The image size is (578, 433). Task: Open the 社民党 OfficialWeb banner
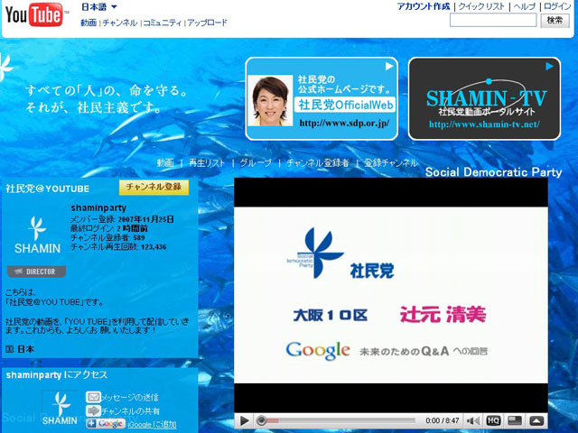click(x=322, y=98)
